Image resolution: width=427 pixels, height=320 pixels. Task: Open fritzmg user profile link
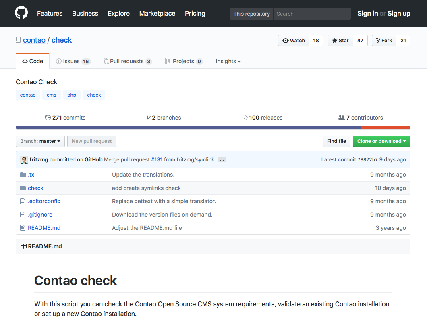click(x=39, y=160)
